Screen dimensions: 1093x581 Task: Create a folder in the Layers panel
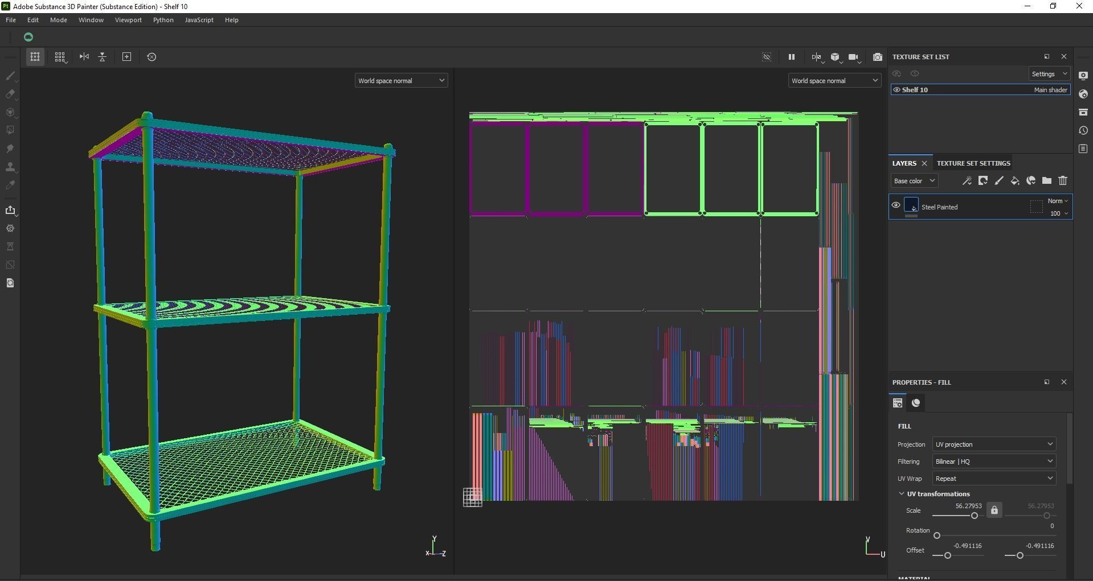tap(1047, 181)
